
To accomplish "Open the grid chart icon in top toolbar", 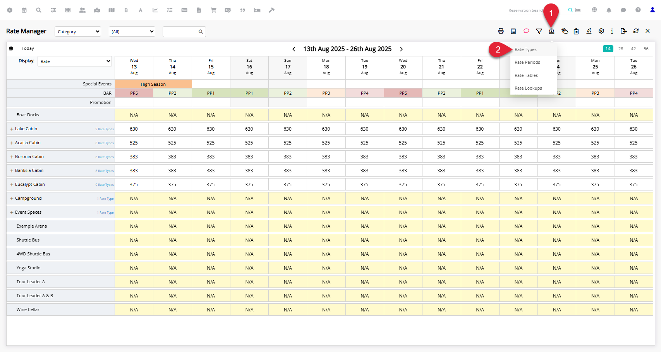I will point(68,10).
